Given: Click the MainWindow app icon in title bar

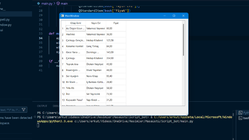Looking at the screenshot, I should (x=62, y=16).
